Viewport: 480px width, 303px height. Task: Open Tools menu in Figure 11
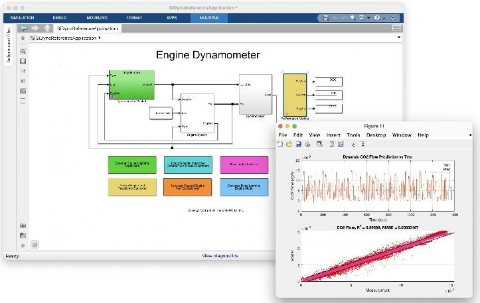(x=353, y=135)
